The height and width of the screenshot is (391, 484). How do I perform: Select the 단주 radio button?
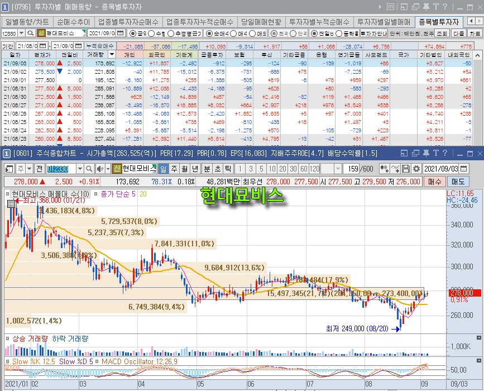(293, 34)
